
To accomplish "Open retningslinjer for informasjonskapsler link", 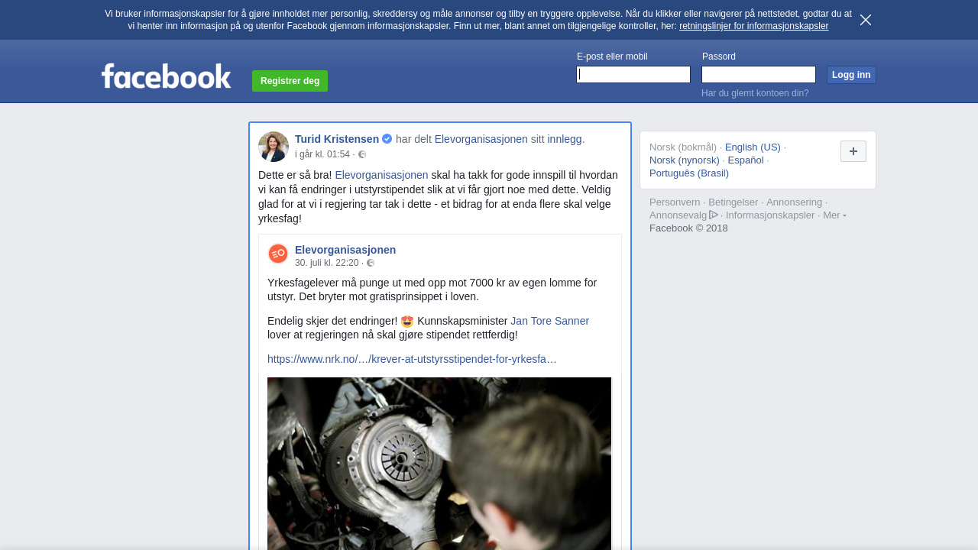I will click(x=753, y=26).
